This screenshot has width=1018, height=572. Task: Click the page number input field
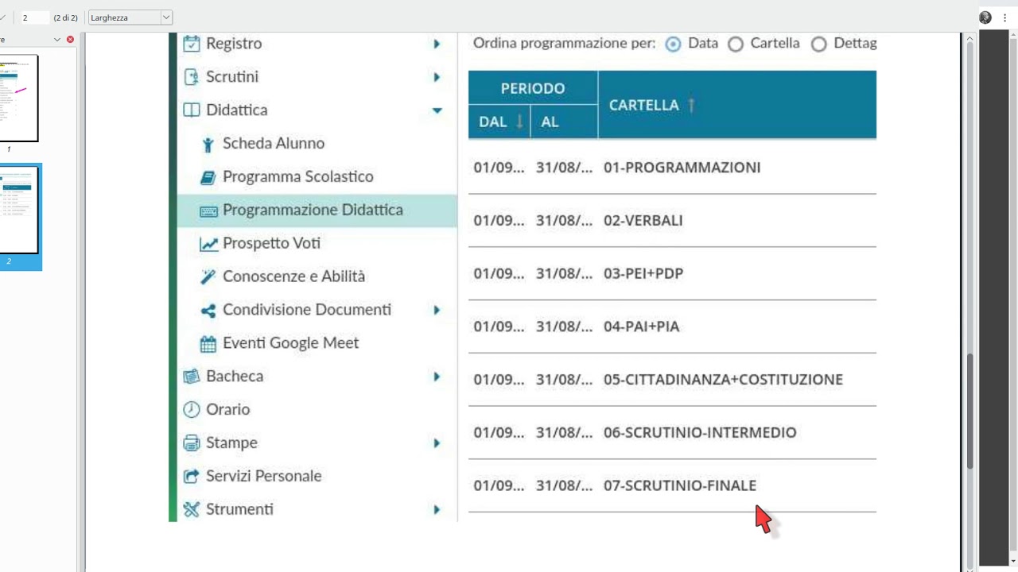point(34,17)
